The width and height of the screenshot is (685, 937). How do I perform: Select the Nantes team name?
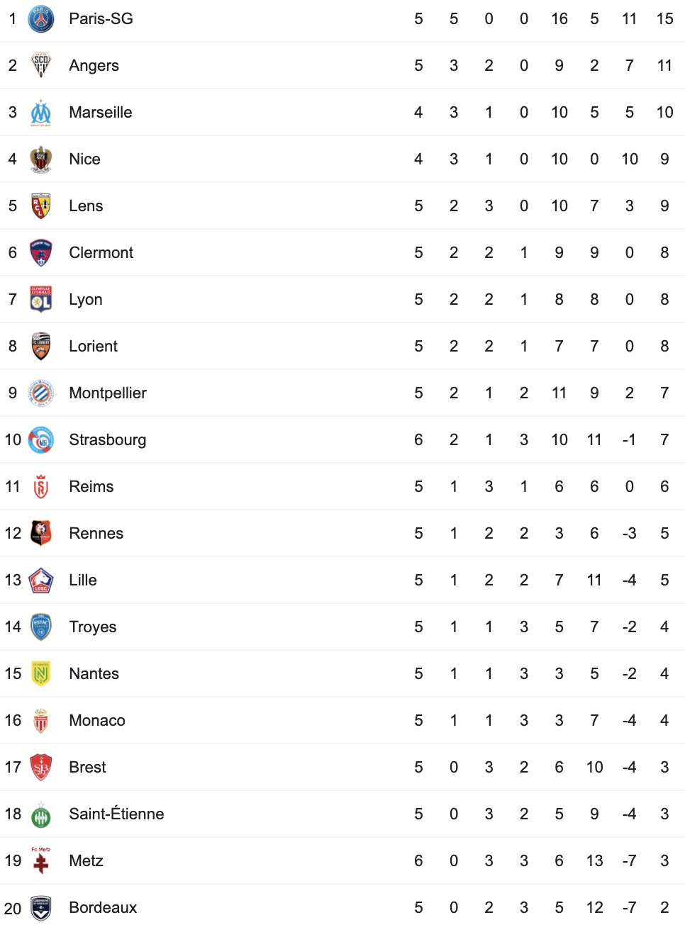coord(94,674)
